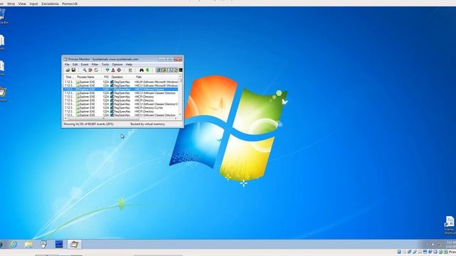Toggle Show Process and Thread Activity
This screenshot has height=256, width=456.
[x=175, y=70]
